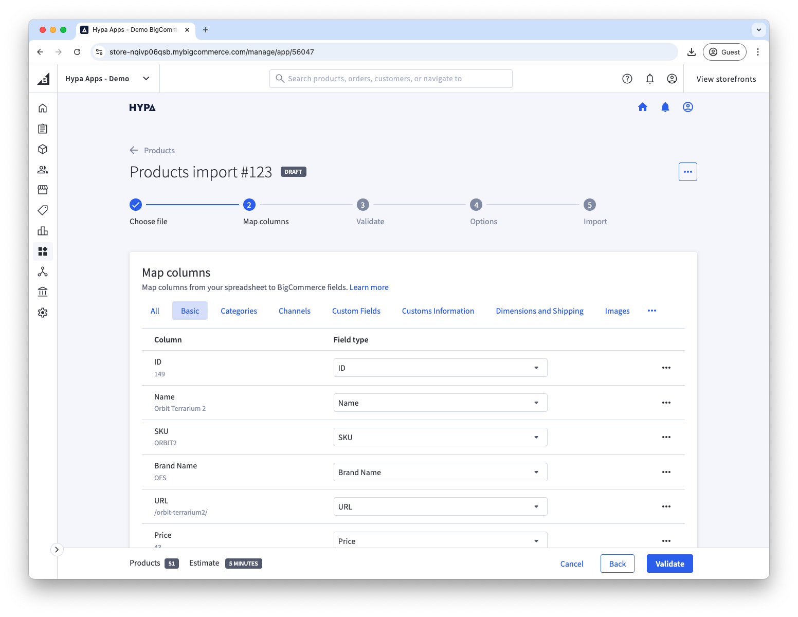
Task: Switch to the Custom Fields tab
Action: point(356,311)
